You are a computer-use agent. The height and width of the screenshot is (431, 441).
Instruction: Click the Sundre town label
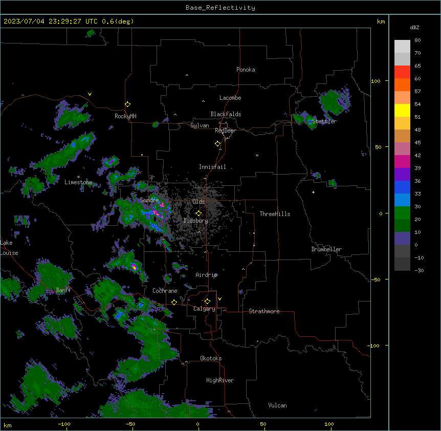click(x=149, y=200)
